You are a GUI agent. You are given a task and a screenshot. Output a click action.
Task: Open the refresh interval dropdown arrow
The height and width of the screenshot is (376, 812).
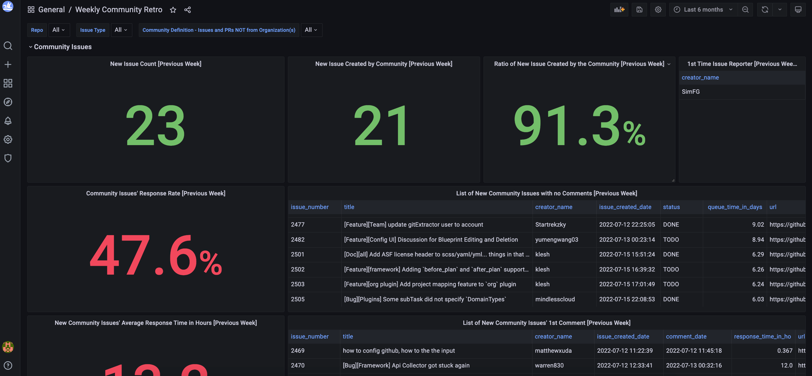[x=780, y=10]
